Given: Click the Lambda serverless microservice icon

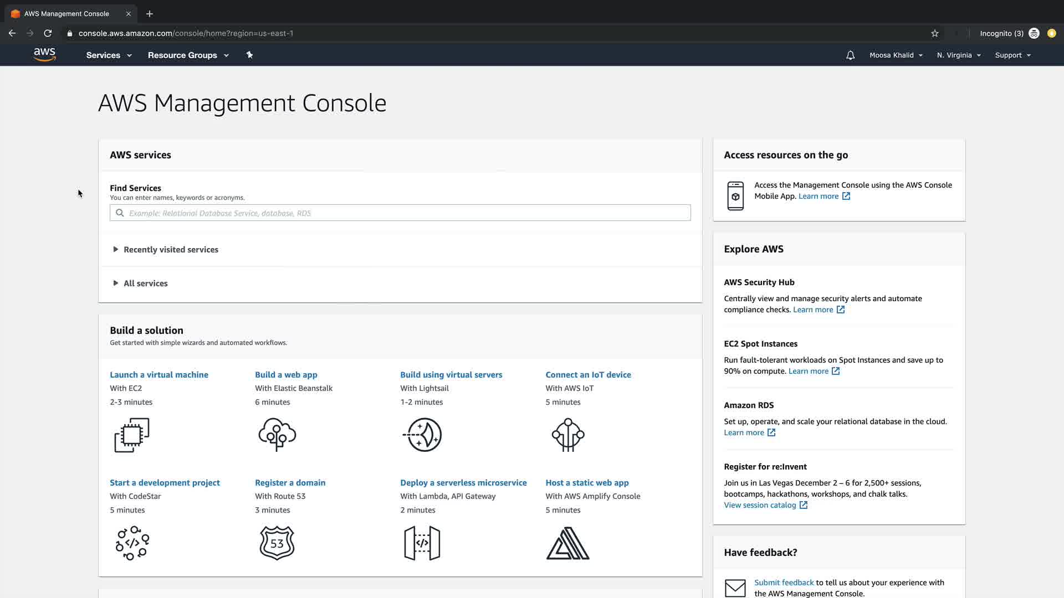Looking at the screenshot, I should click(x=422, y=543).
